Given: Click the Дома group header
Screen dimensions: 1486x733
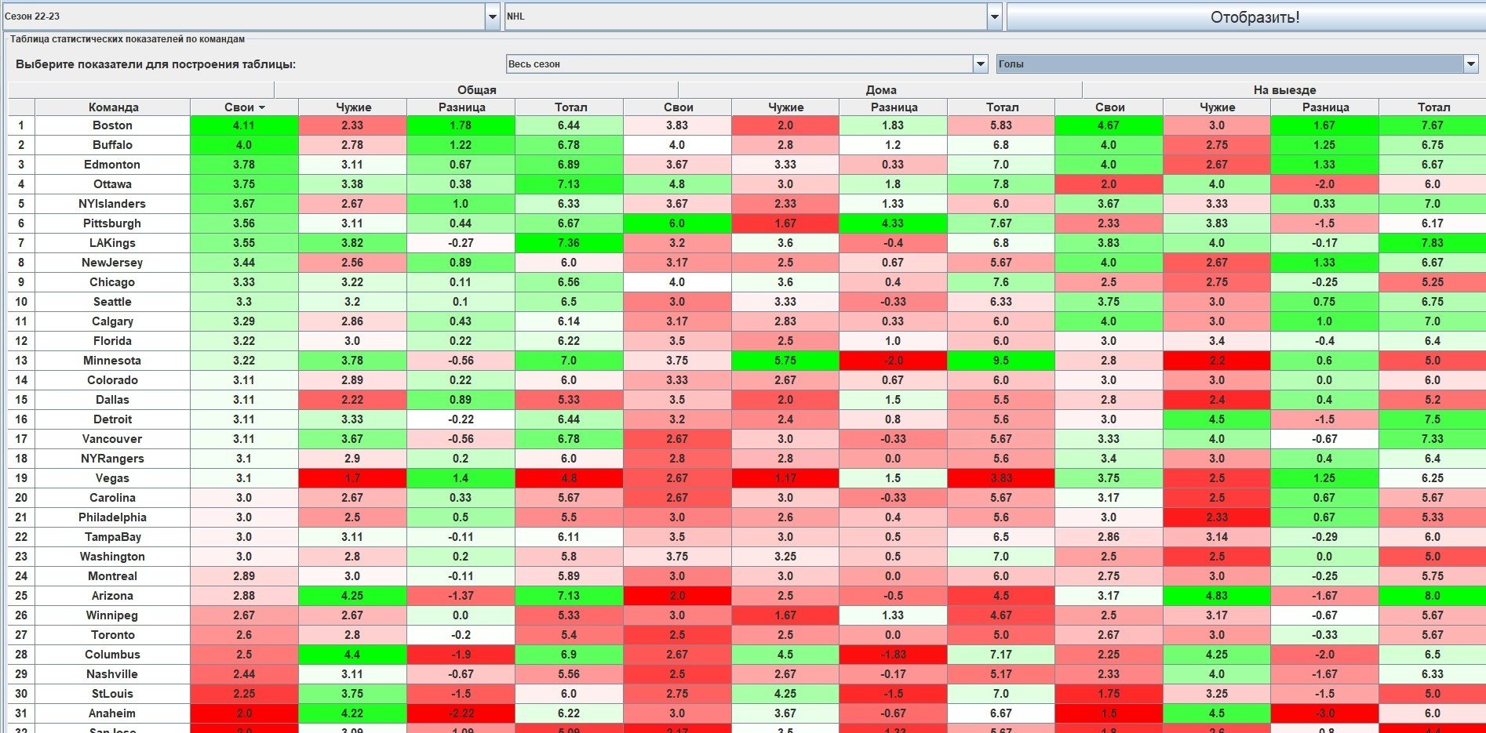Looking at the screenshot, I should 880,90.
